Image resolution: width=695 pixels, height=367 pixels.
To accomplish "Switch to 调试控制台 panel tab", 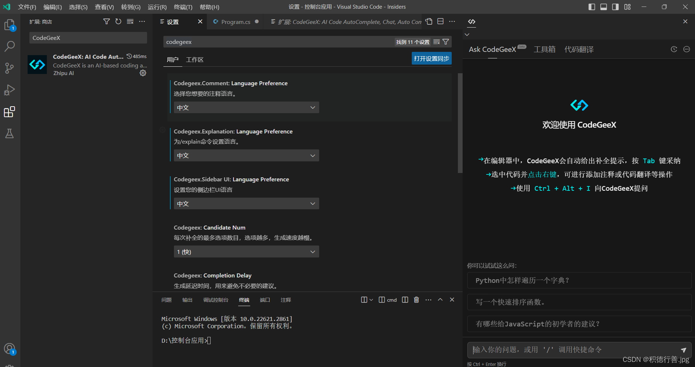I will point(216,300).
